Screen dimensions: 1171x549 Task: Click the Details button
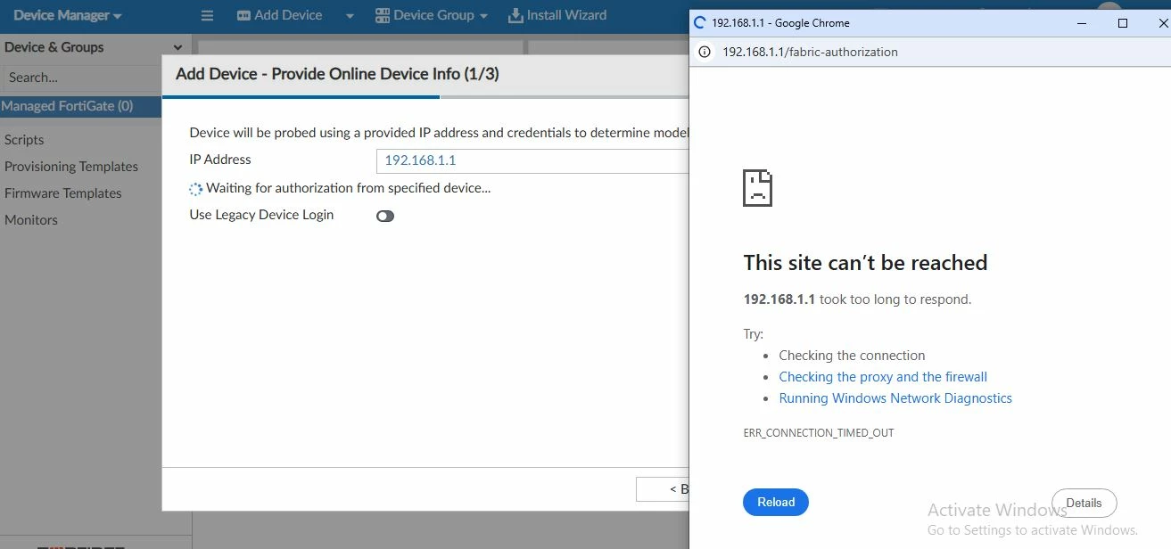click(1084, 503)
